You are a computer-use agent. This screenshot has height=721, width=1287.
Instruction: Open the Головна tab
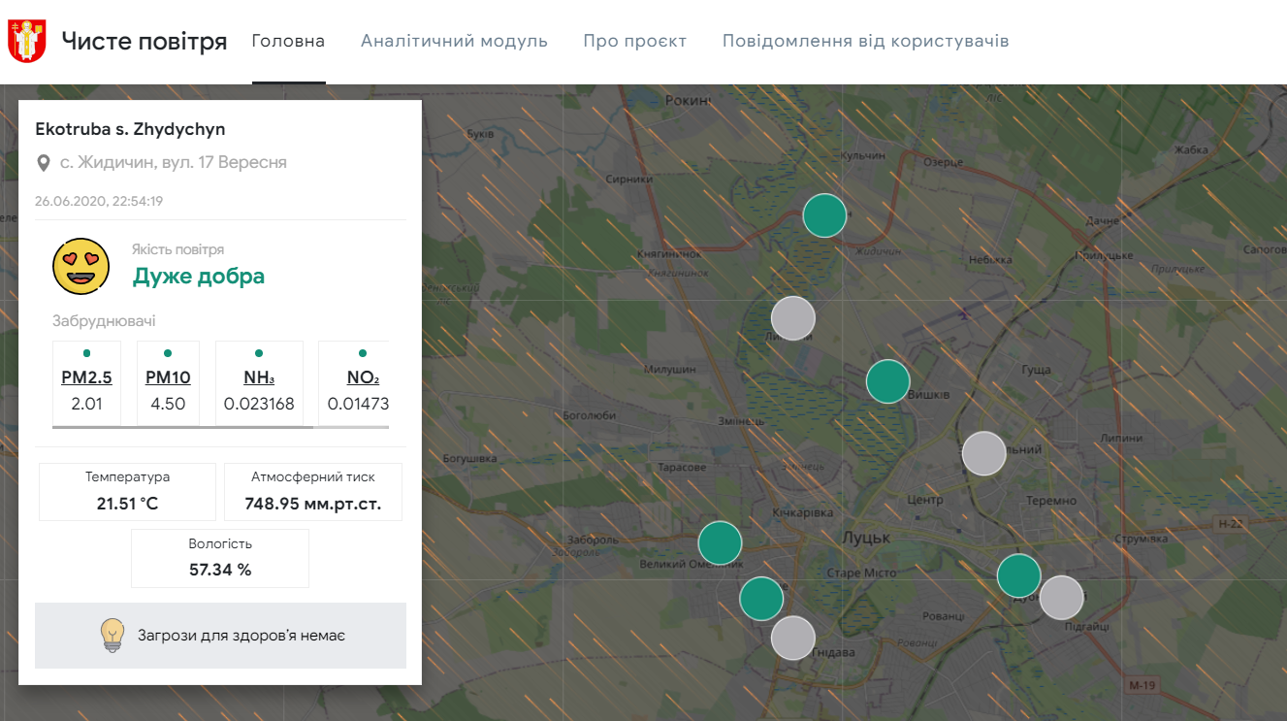click(288, 42)
